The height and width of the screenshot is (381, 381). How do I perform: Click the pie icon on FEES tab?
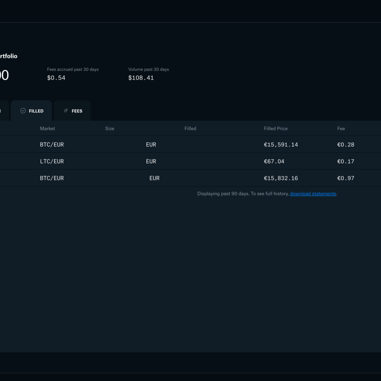pos(66,111)
